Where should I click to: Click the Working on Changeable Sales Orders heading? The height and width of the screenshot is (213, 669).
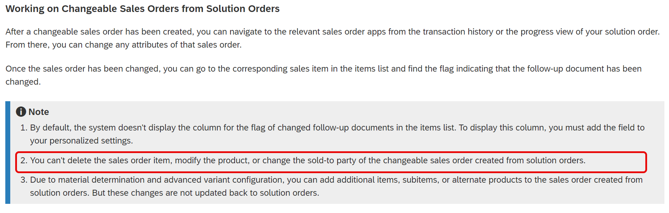pos(142,9)
